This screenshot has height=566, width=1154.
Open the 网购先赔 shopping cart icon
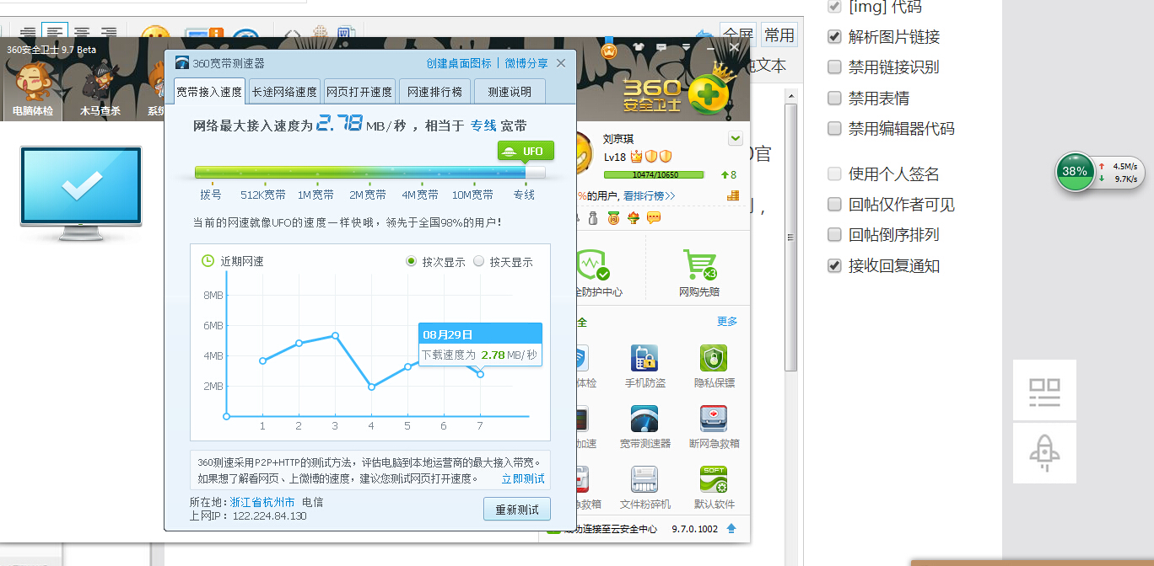click(699, 264)
